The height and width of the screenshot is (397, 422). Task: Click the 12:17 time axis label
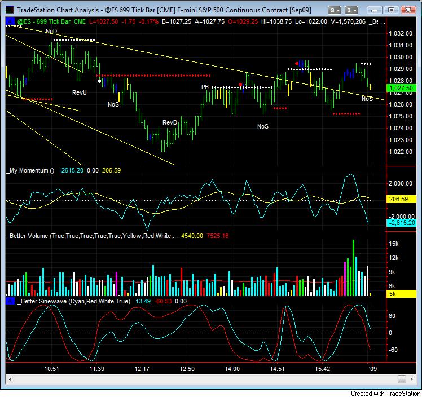pyautogui.click(x=142, y=369)
